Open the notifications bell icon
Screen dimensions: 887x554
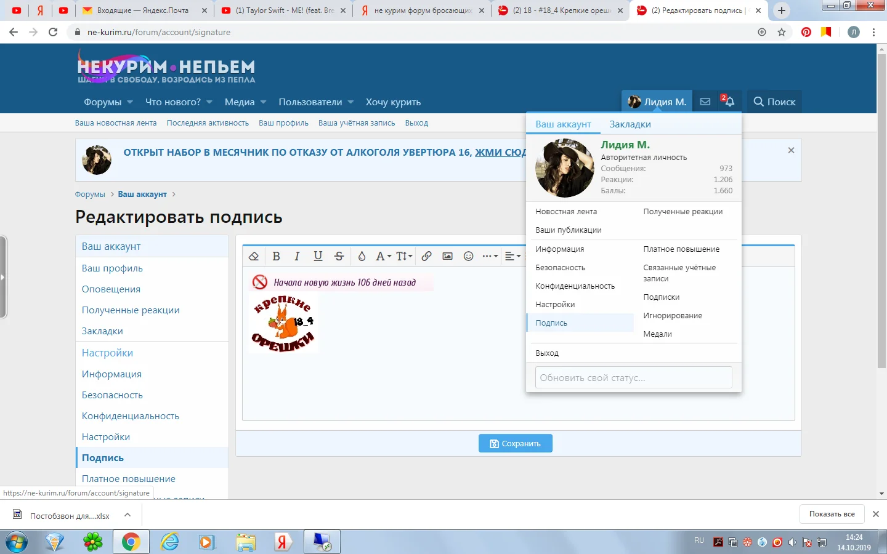click(x=729, y=102)
